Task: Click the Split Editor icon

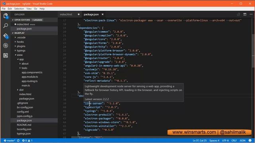Action: click(x=245, y=14)
